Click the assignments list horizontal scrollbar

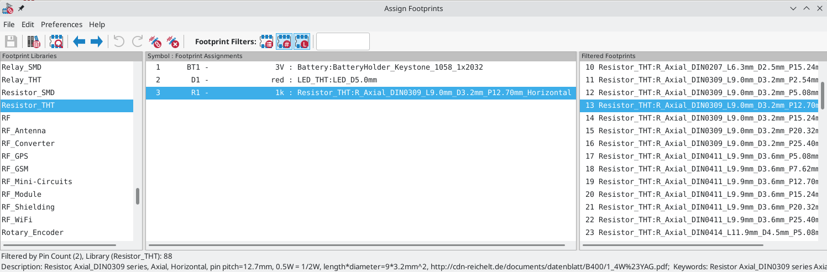point(357,245)
